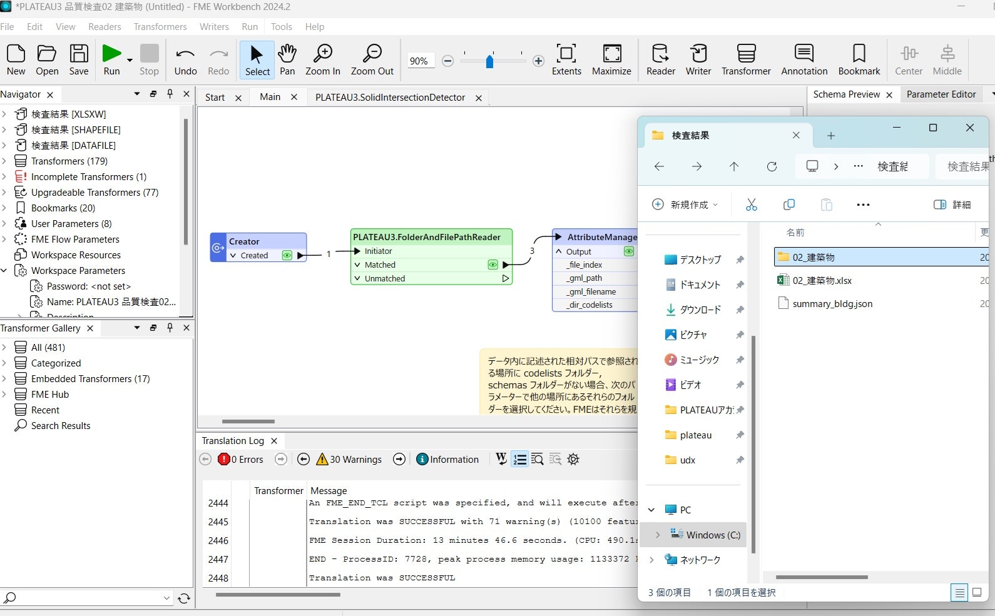The height and width of the screenshot is (616, 995).
Task: Click the zoom minus button beside slider
Action: coord(447,61)
